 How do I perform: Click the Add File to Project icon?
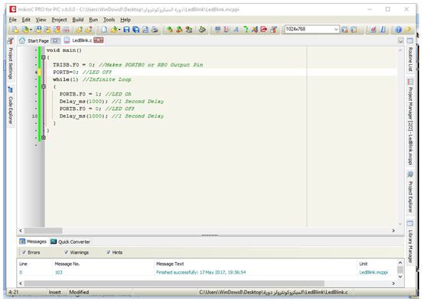click(x=79, y=29)
